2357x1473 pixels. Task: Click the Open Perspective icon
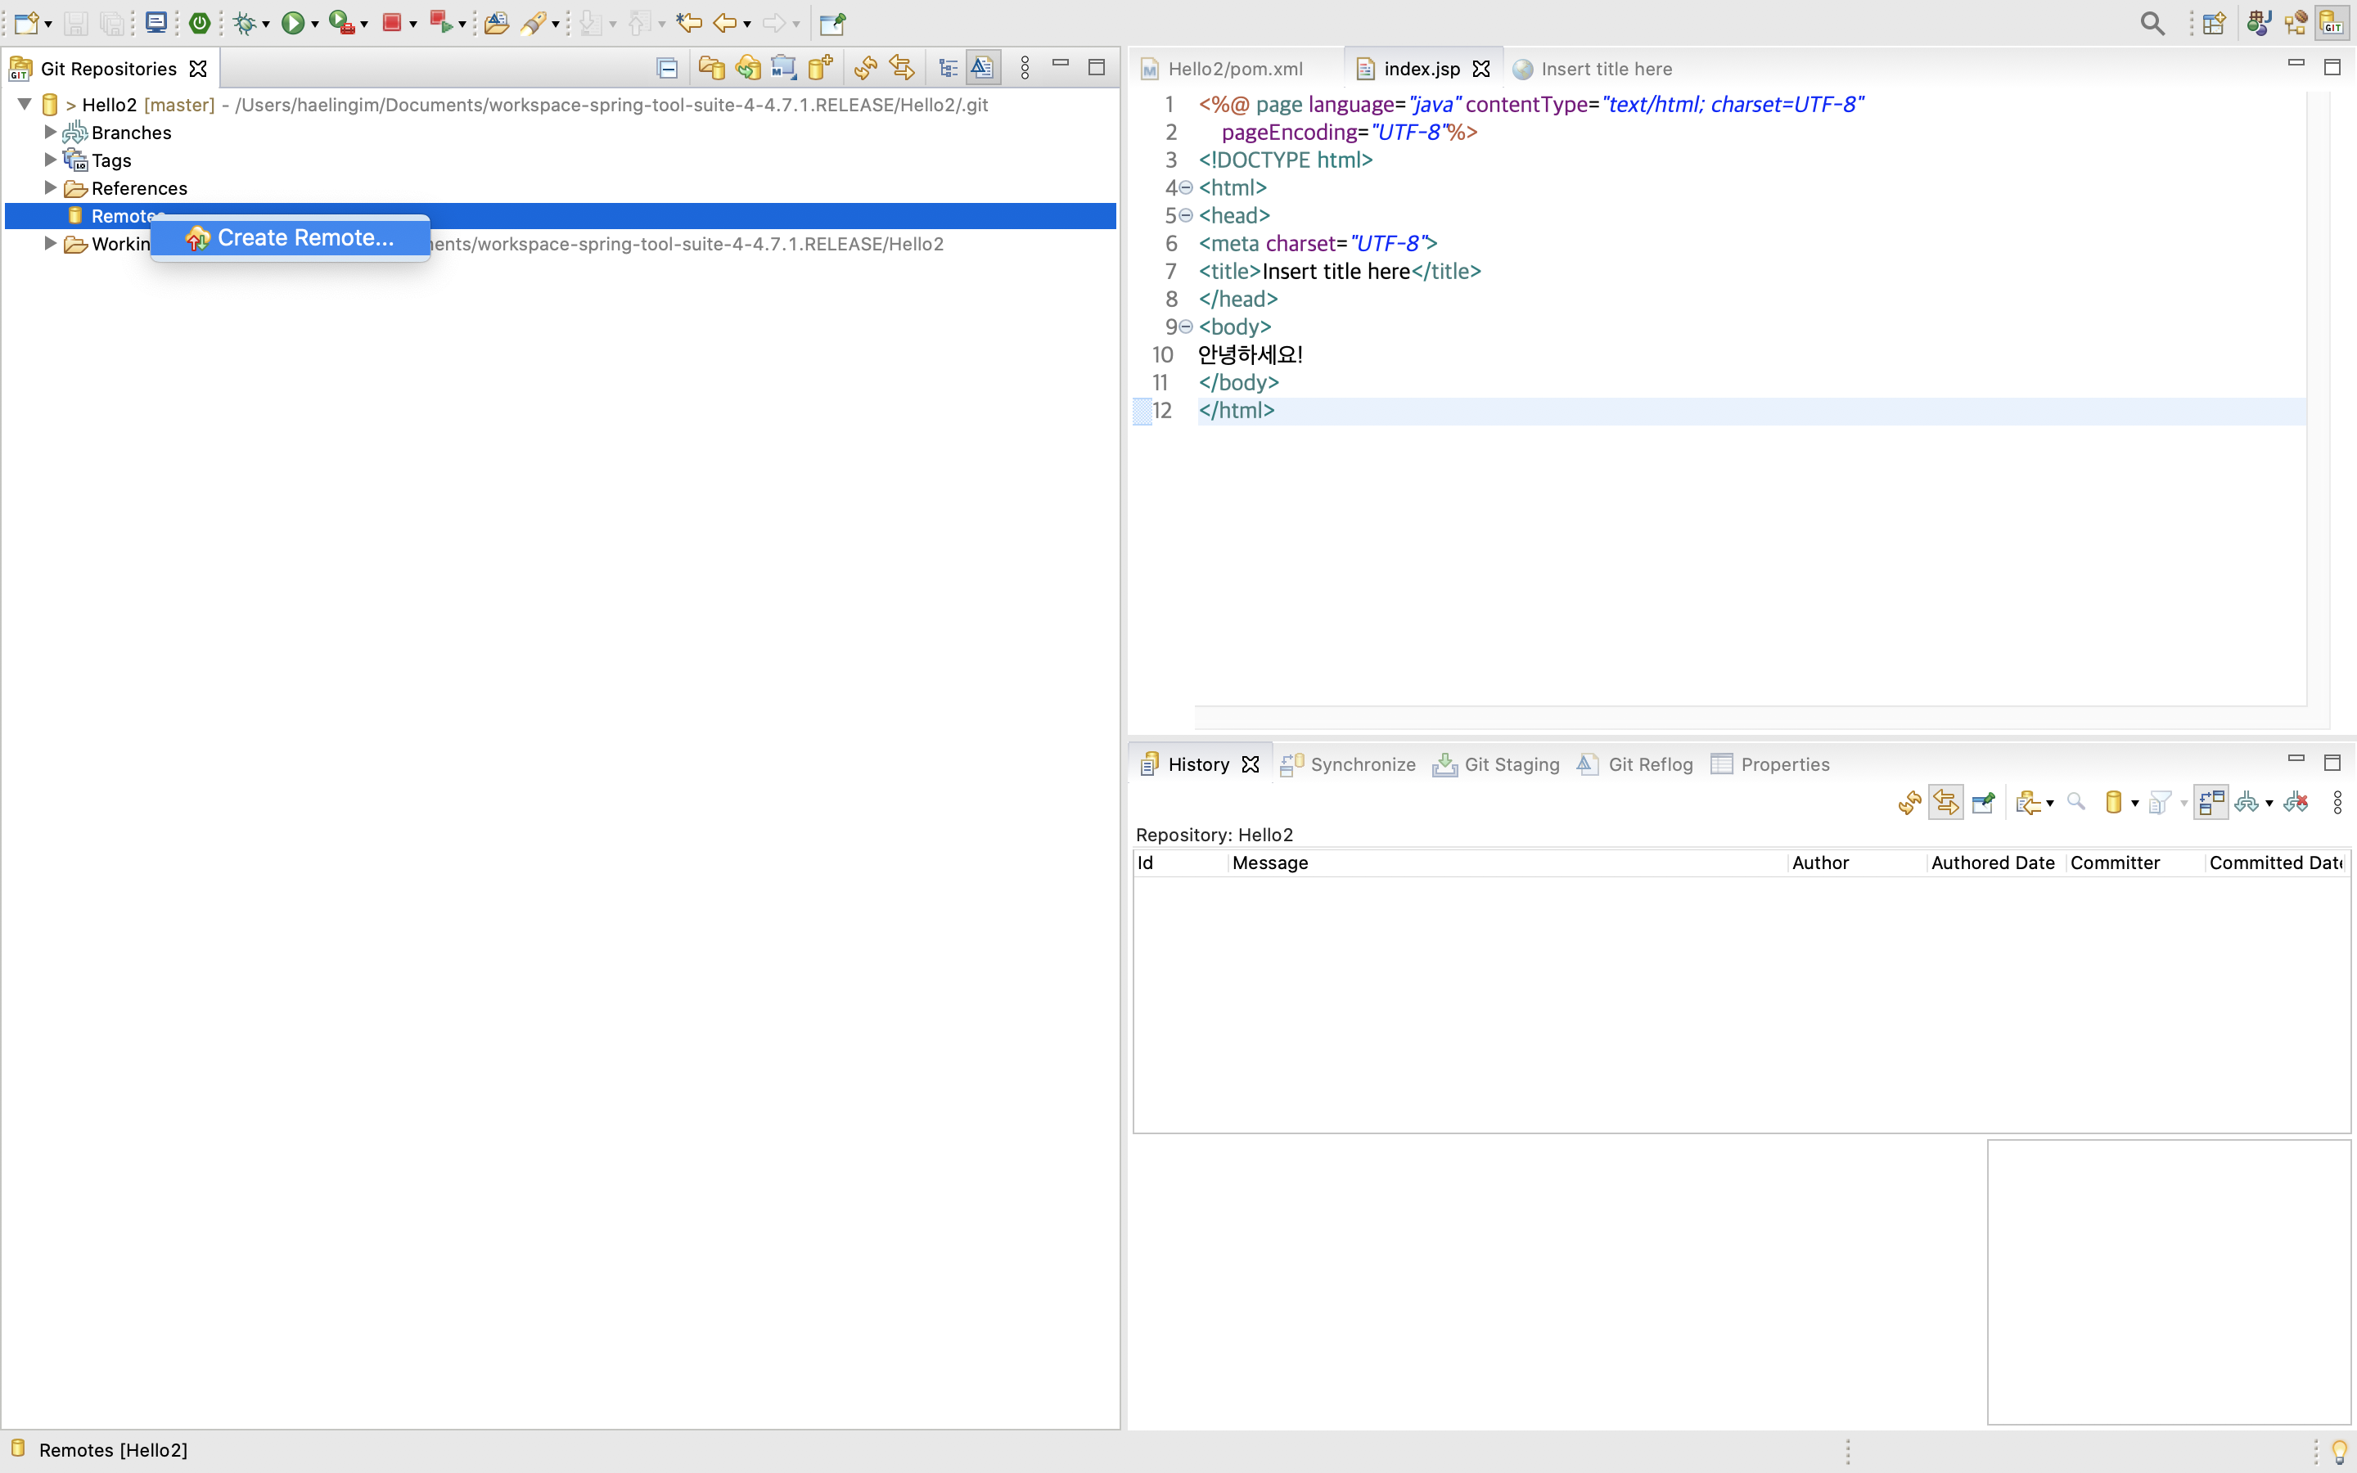click(x=2213, y=22)
